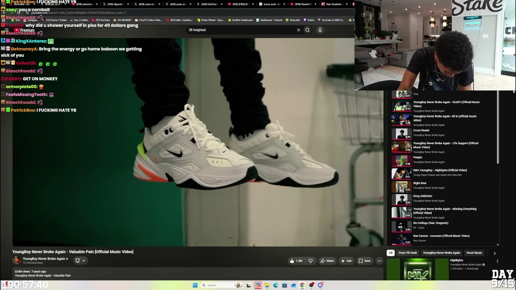Open the Twitch bookmark
The image size is (516, 290).
click(308, 20)
